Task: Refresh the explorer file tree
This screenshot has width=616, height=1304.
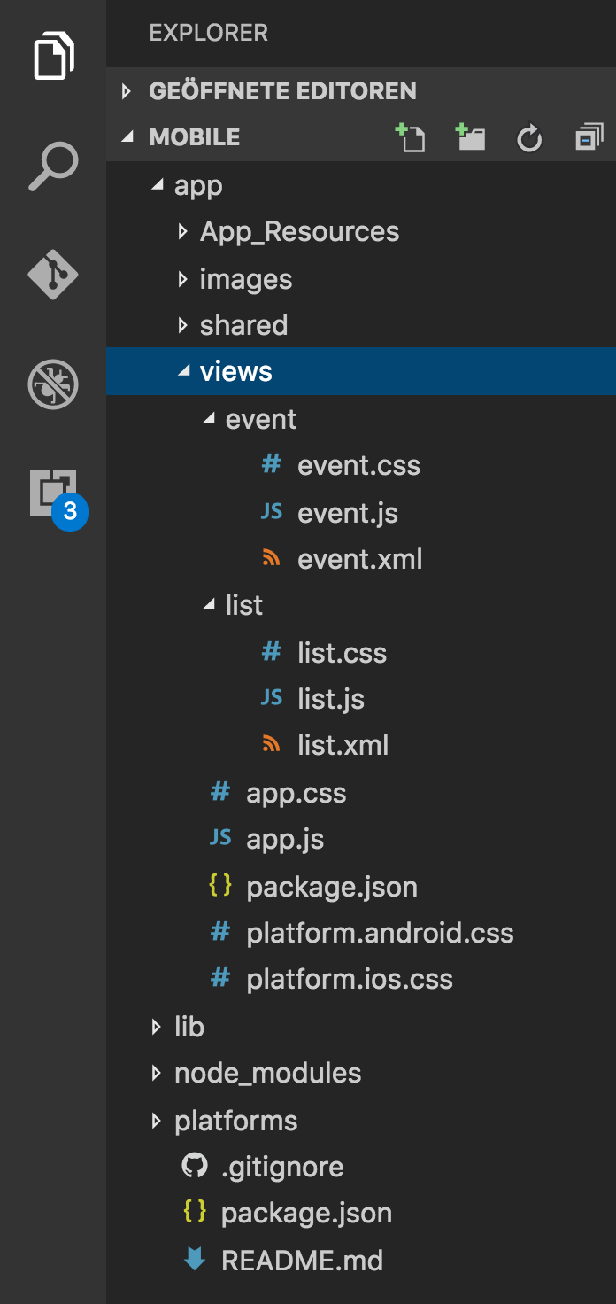Action: tap(529, 138)
